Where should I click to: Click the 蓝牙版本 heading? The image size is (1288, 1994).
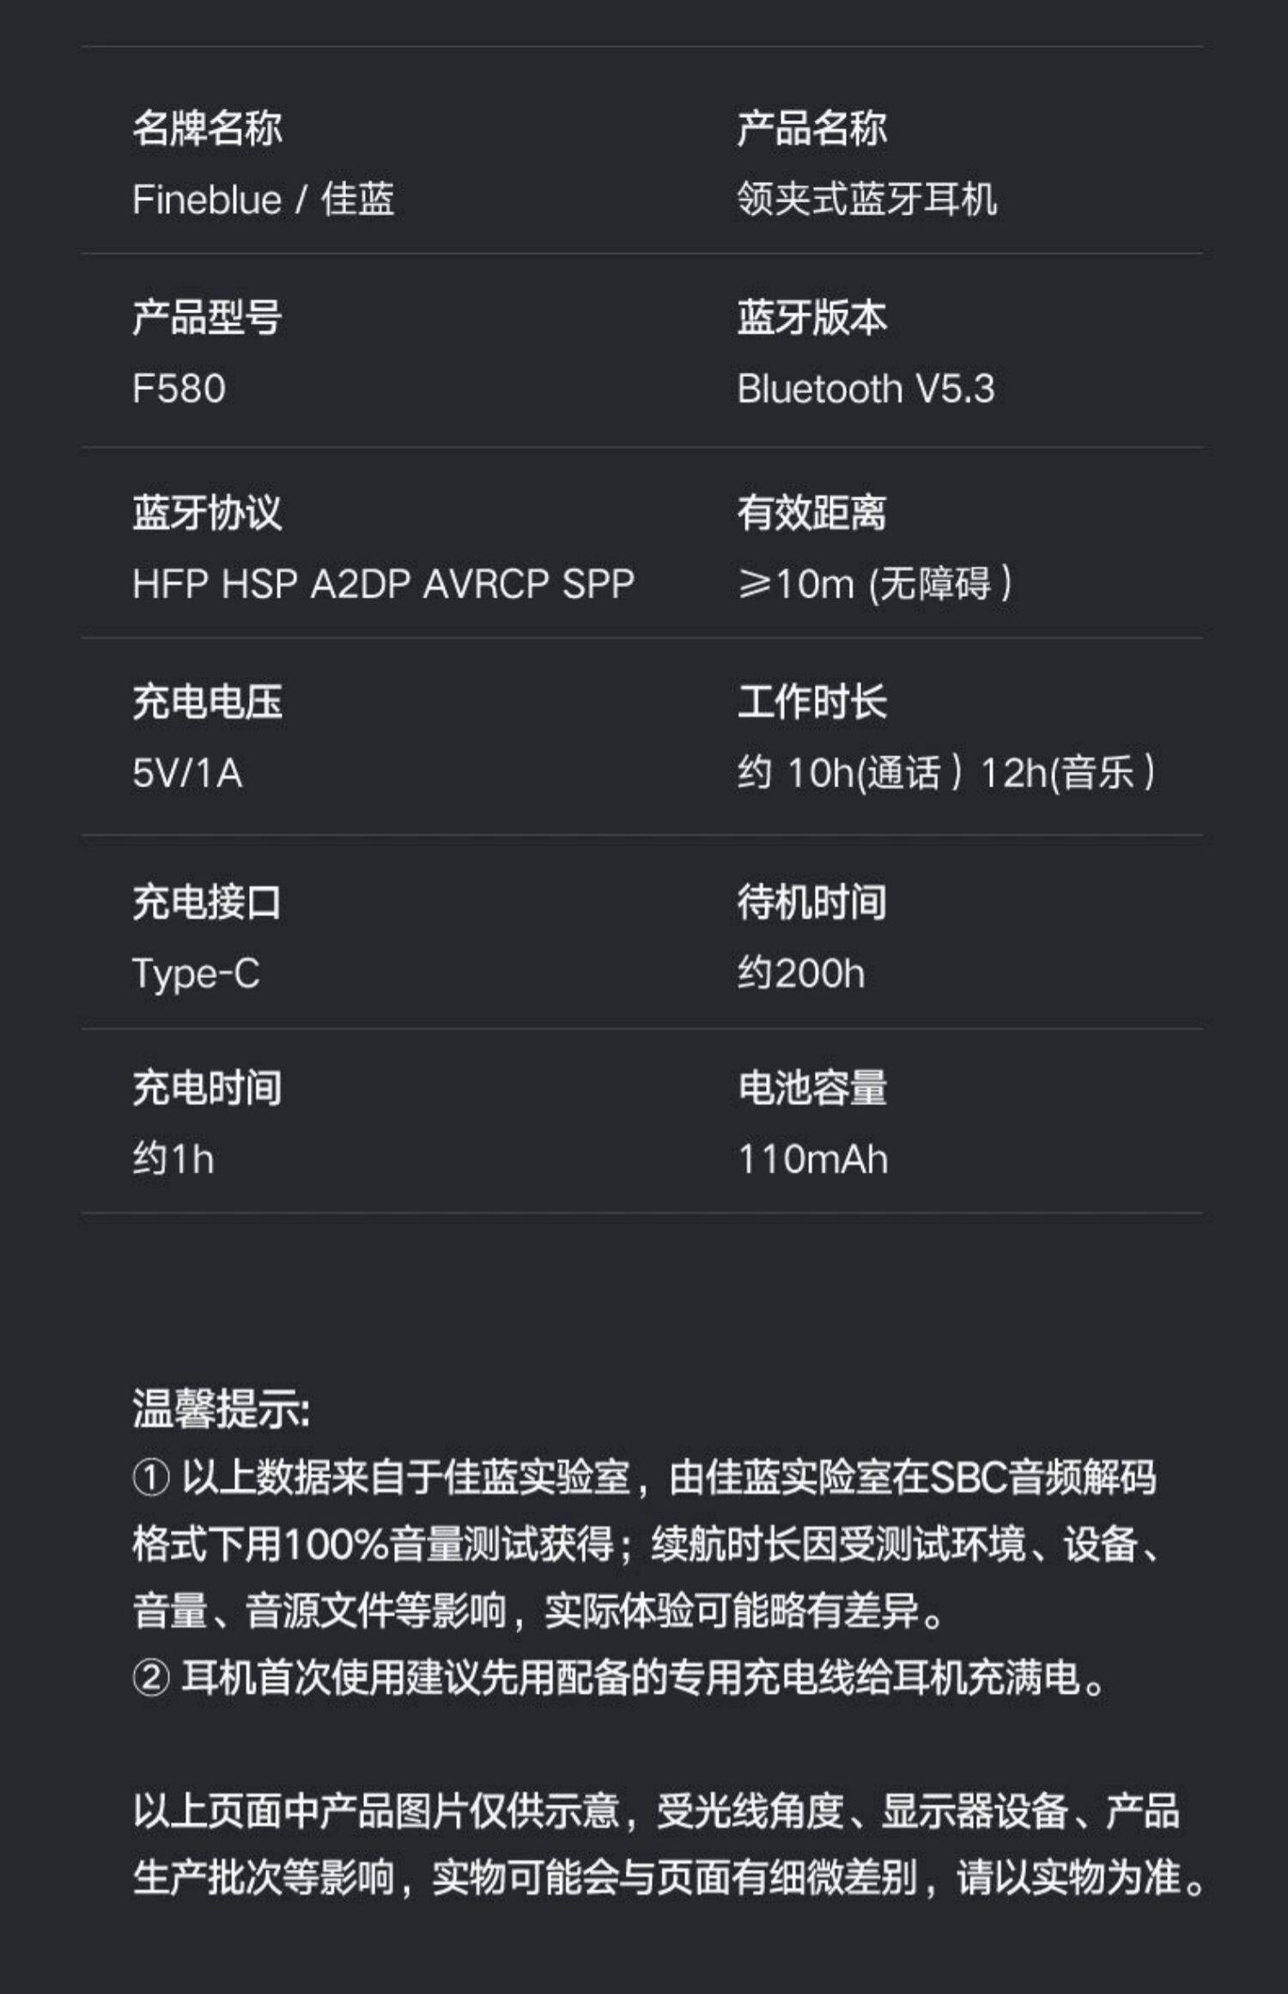point(811,318)
